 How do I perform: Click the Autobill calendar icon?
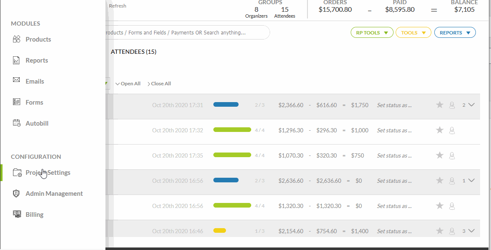(x=17, y=124)
